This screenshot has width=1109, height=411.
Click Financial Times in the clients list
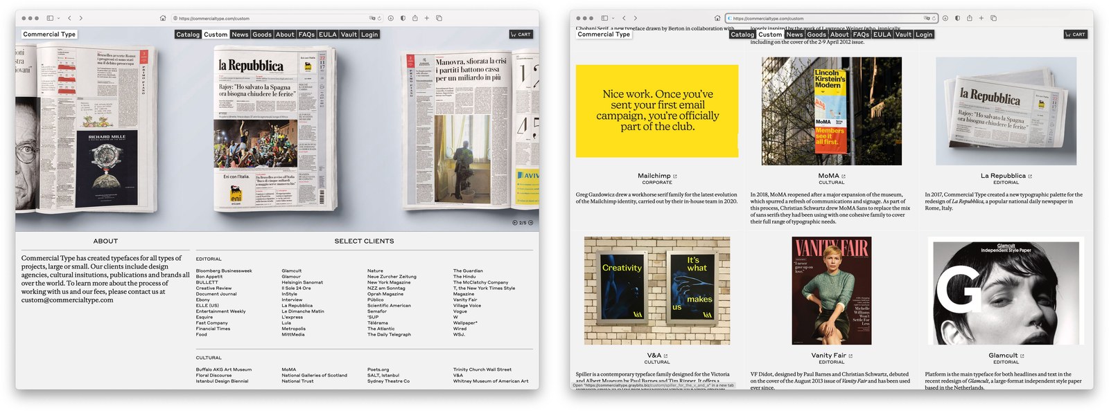pos(213,329)
